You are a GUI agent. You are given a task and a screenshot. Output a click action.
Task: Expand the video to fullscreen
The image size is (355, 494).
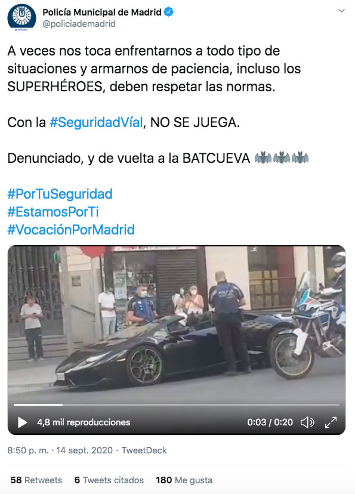tap(331, 422)
